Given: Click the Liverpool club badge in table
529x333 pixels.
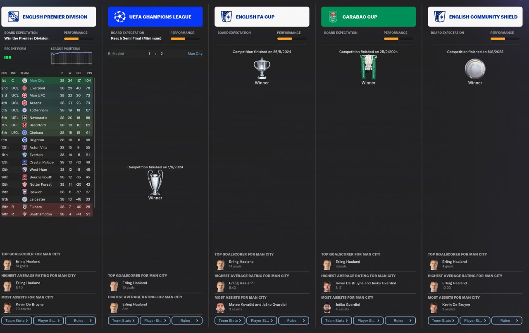Looking at the screenshot, I should (24, 88).
